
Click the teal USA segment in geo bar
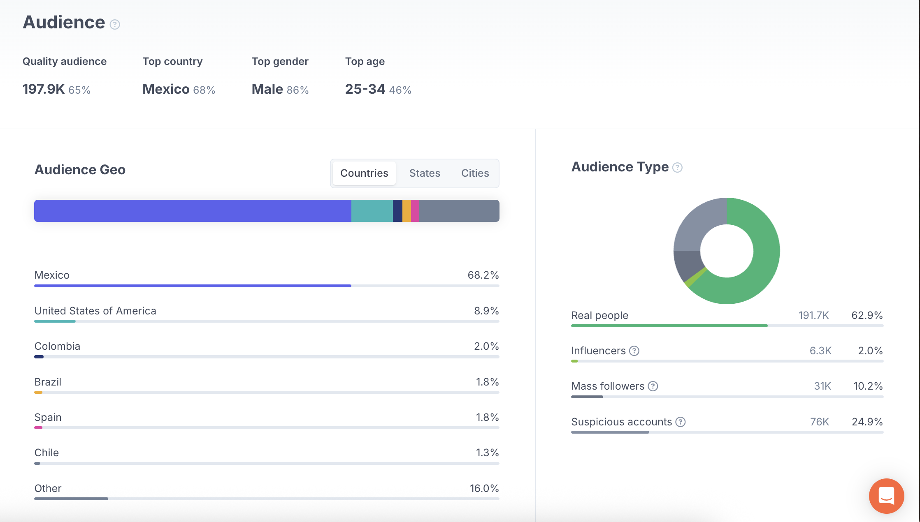[372, 211]
